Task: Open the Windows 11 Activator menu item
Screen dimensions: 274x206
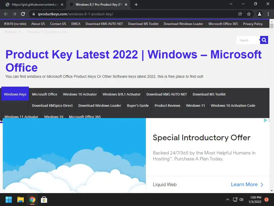Action: (21, 116)
